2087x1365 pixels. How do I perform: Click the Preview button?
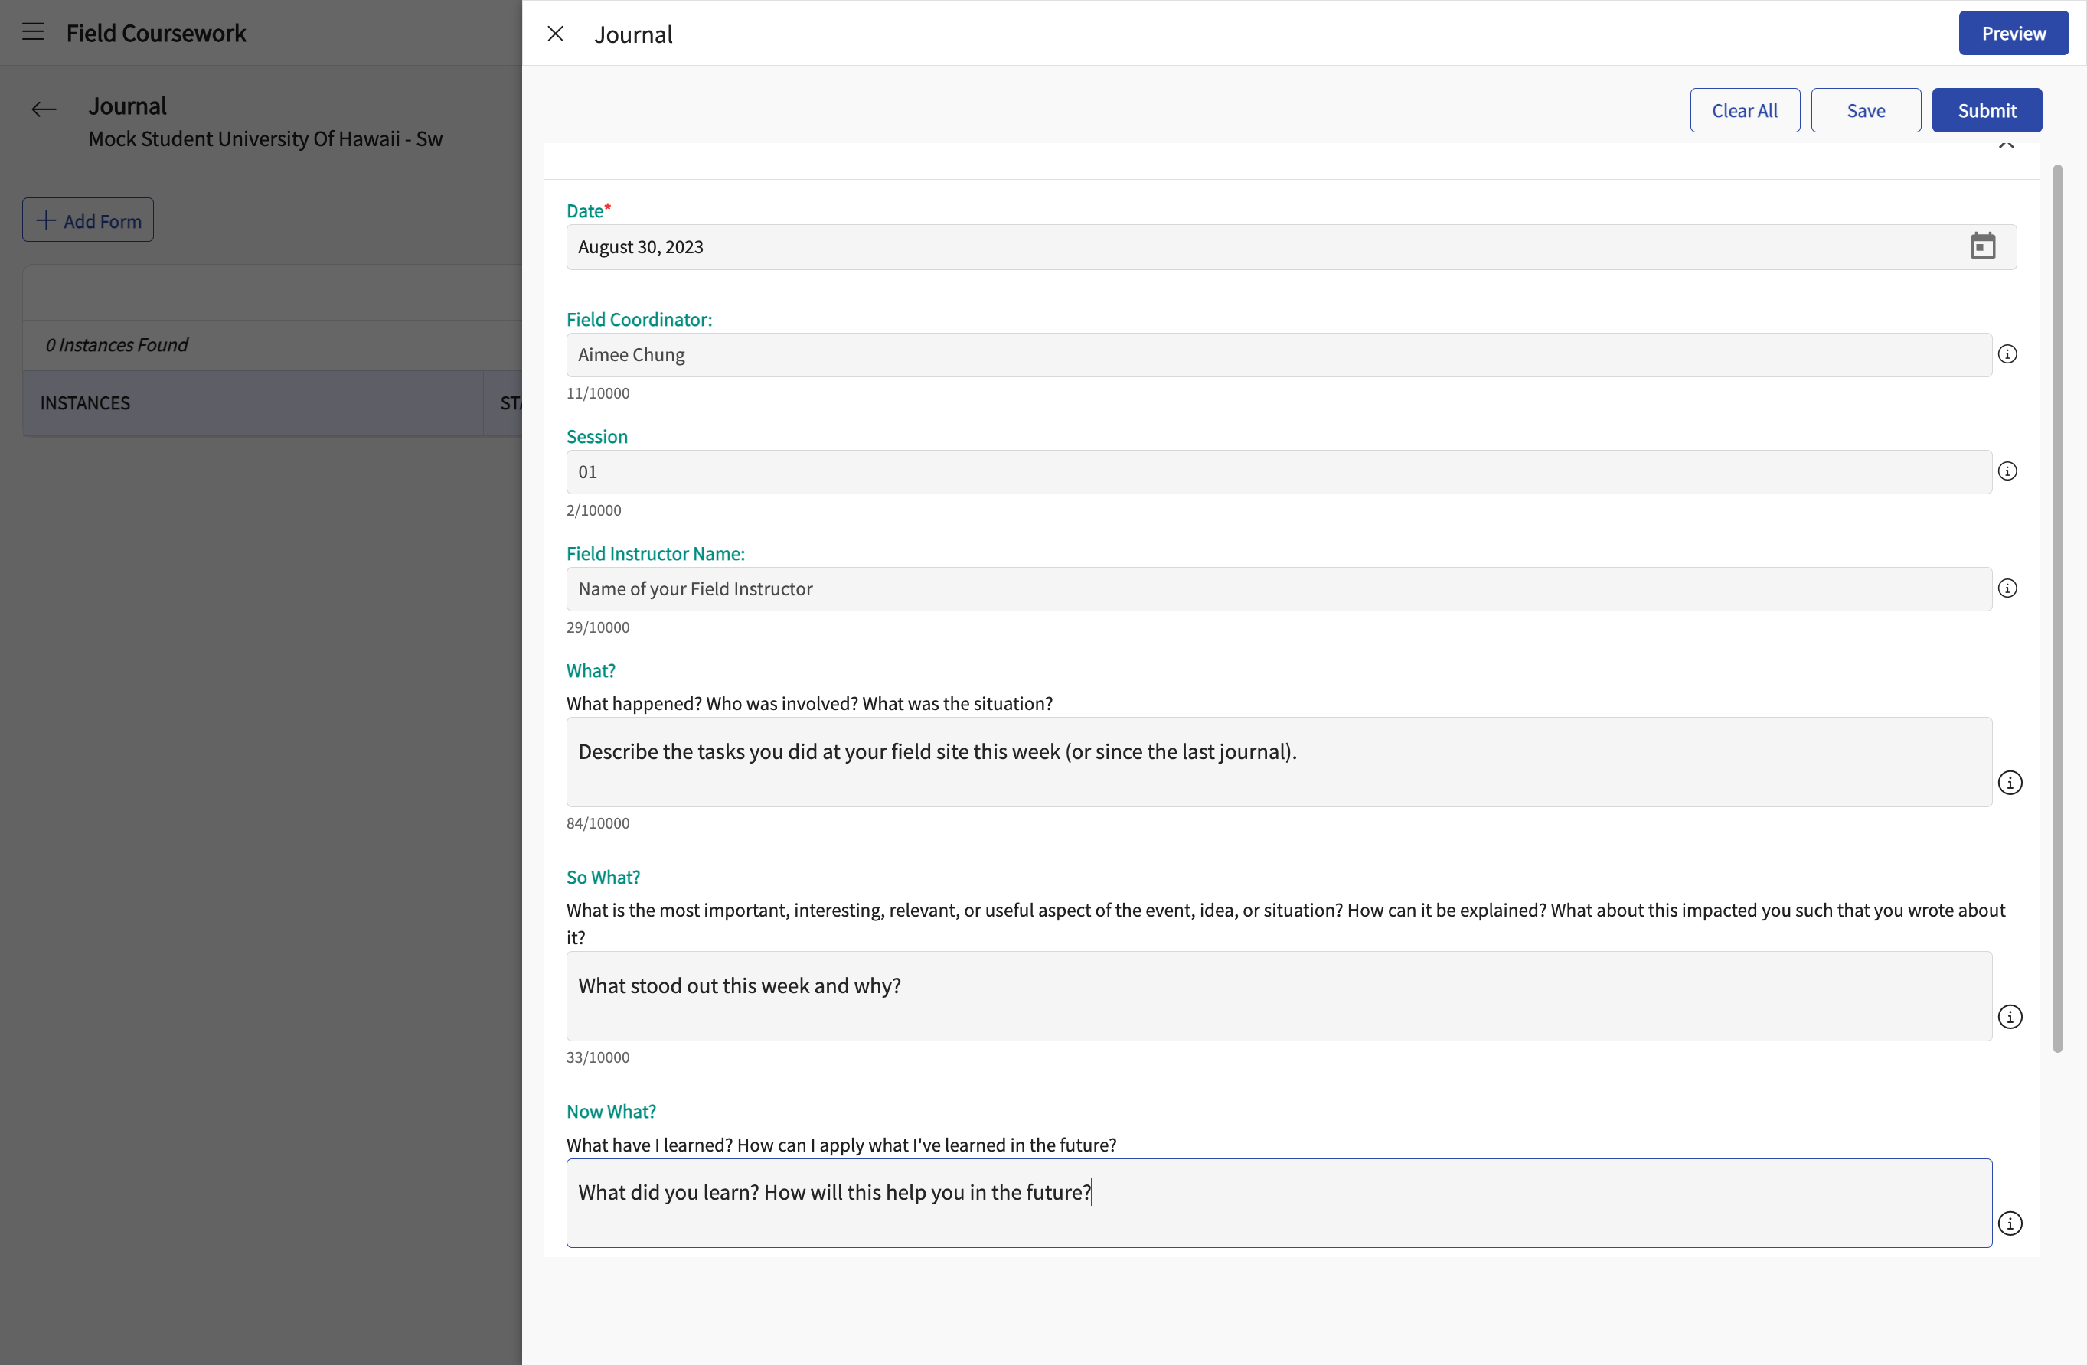pos(2014,34)
